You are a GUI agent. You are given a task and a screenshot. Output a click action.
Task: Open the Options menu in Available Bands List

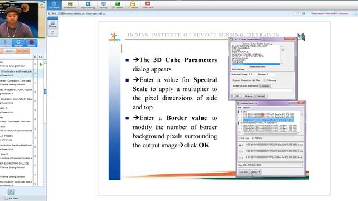(x=246, y=108)
